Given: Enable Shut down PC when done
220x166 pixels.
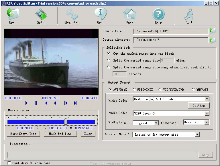Looking at the screenshot, I should point(9,163).
